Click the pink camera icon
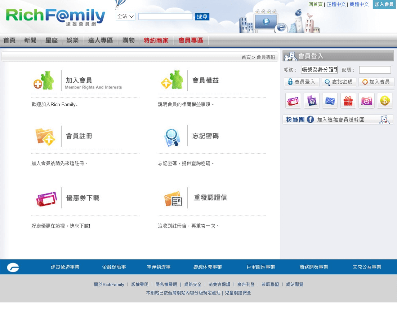This screenshot has height=309, width=397. click(x=366, y=101)
